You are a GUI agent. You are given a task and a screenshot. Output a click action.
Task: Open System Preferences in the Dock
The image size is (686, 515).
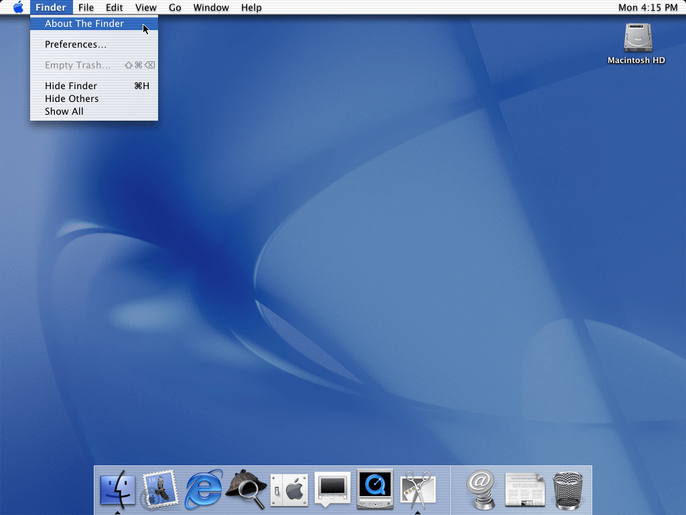click(x=289, y=490)
